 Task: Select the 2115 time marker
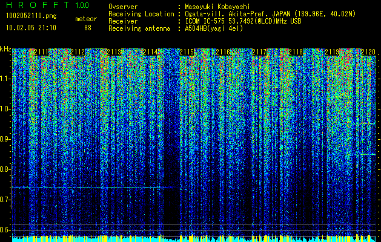pos(187,52)
